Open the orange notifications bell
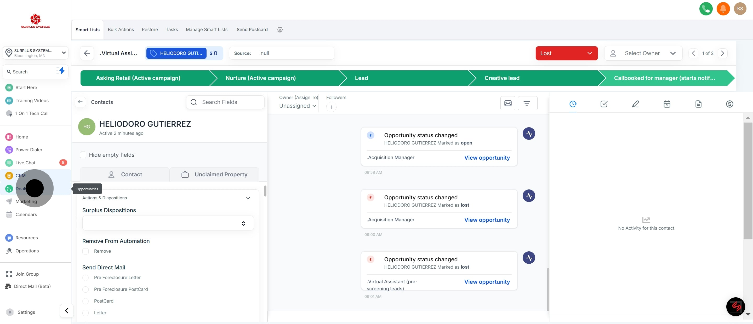The image size is (753, 324). 723,9
